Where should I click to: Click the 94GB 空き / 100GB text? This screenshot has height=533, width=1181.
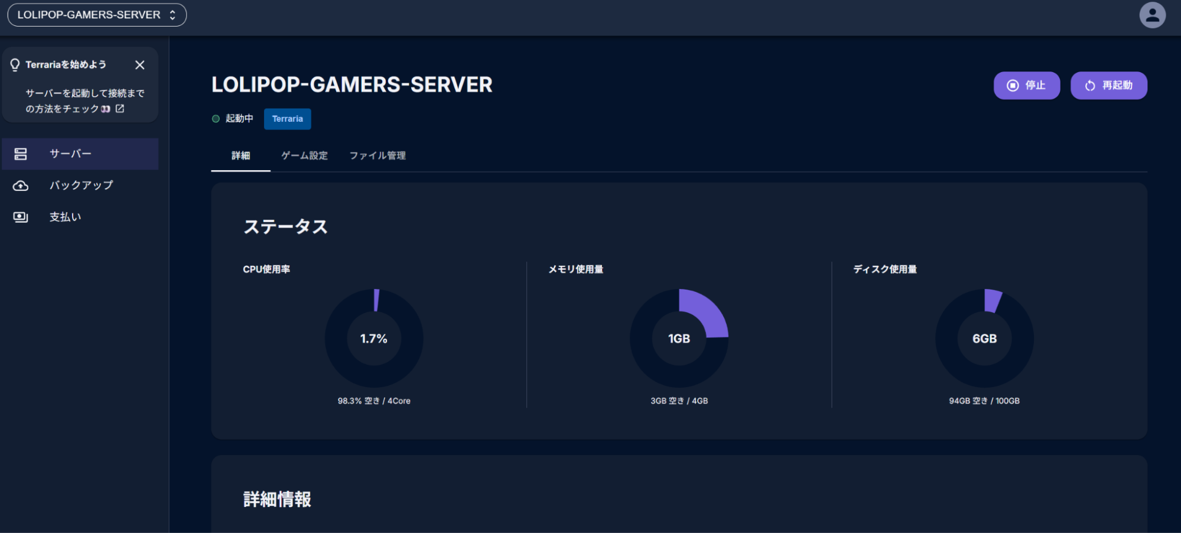tap(984, 401)
